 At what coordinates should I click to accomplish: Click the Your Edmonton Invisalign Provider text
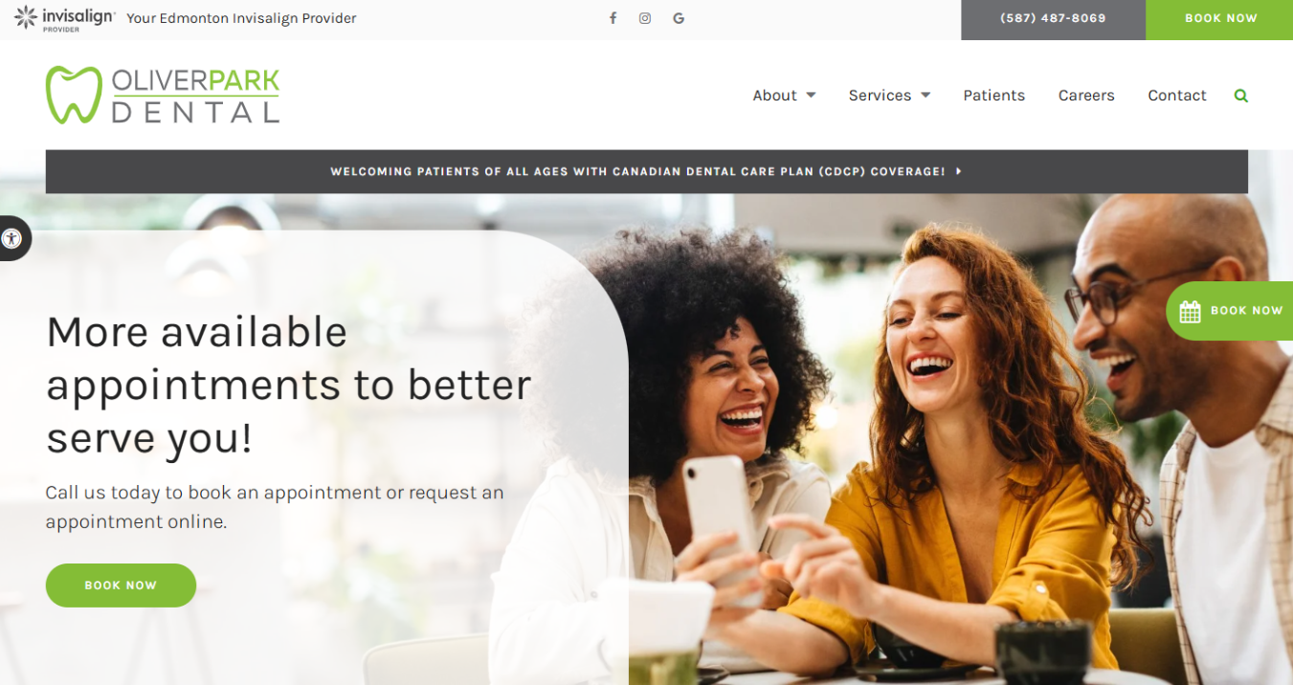click(241, 18)
